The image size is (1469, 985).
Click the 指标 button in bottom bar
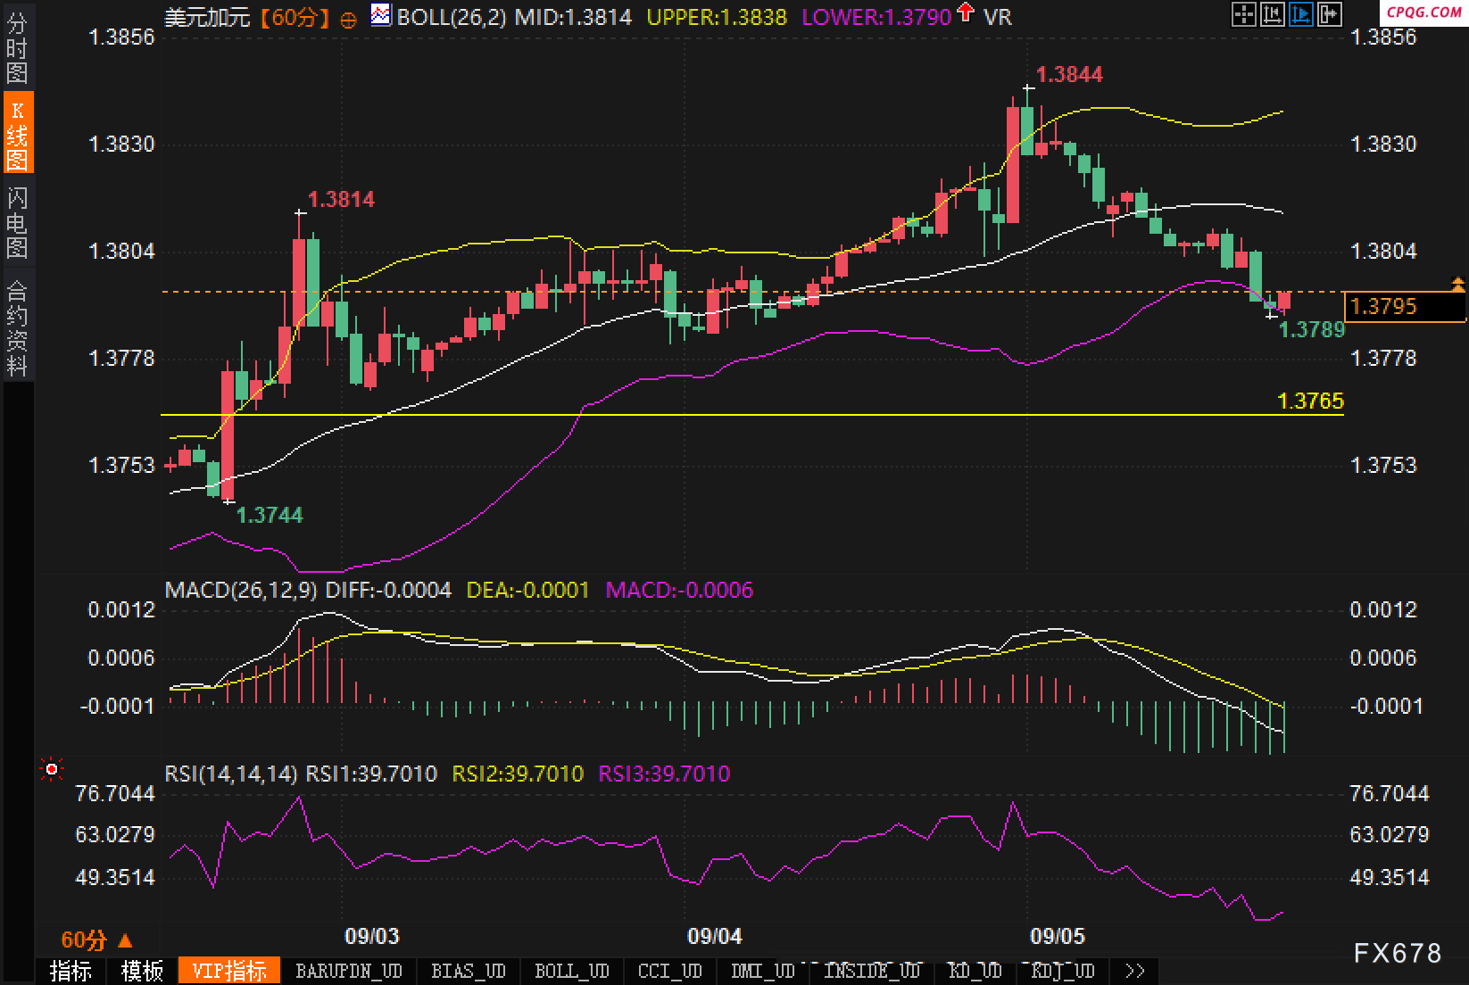click(71, 971)
